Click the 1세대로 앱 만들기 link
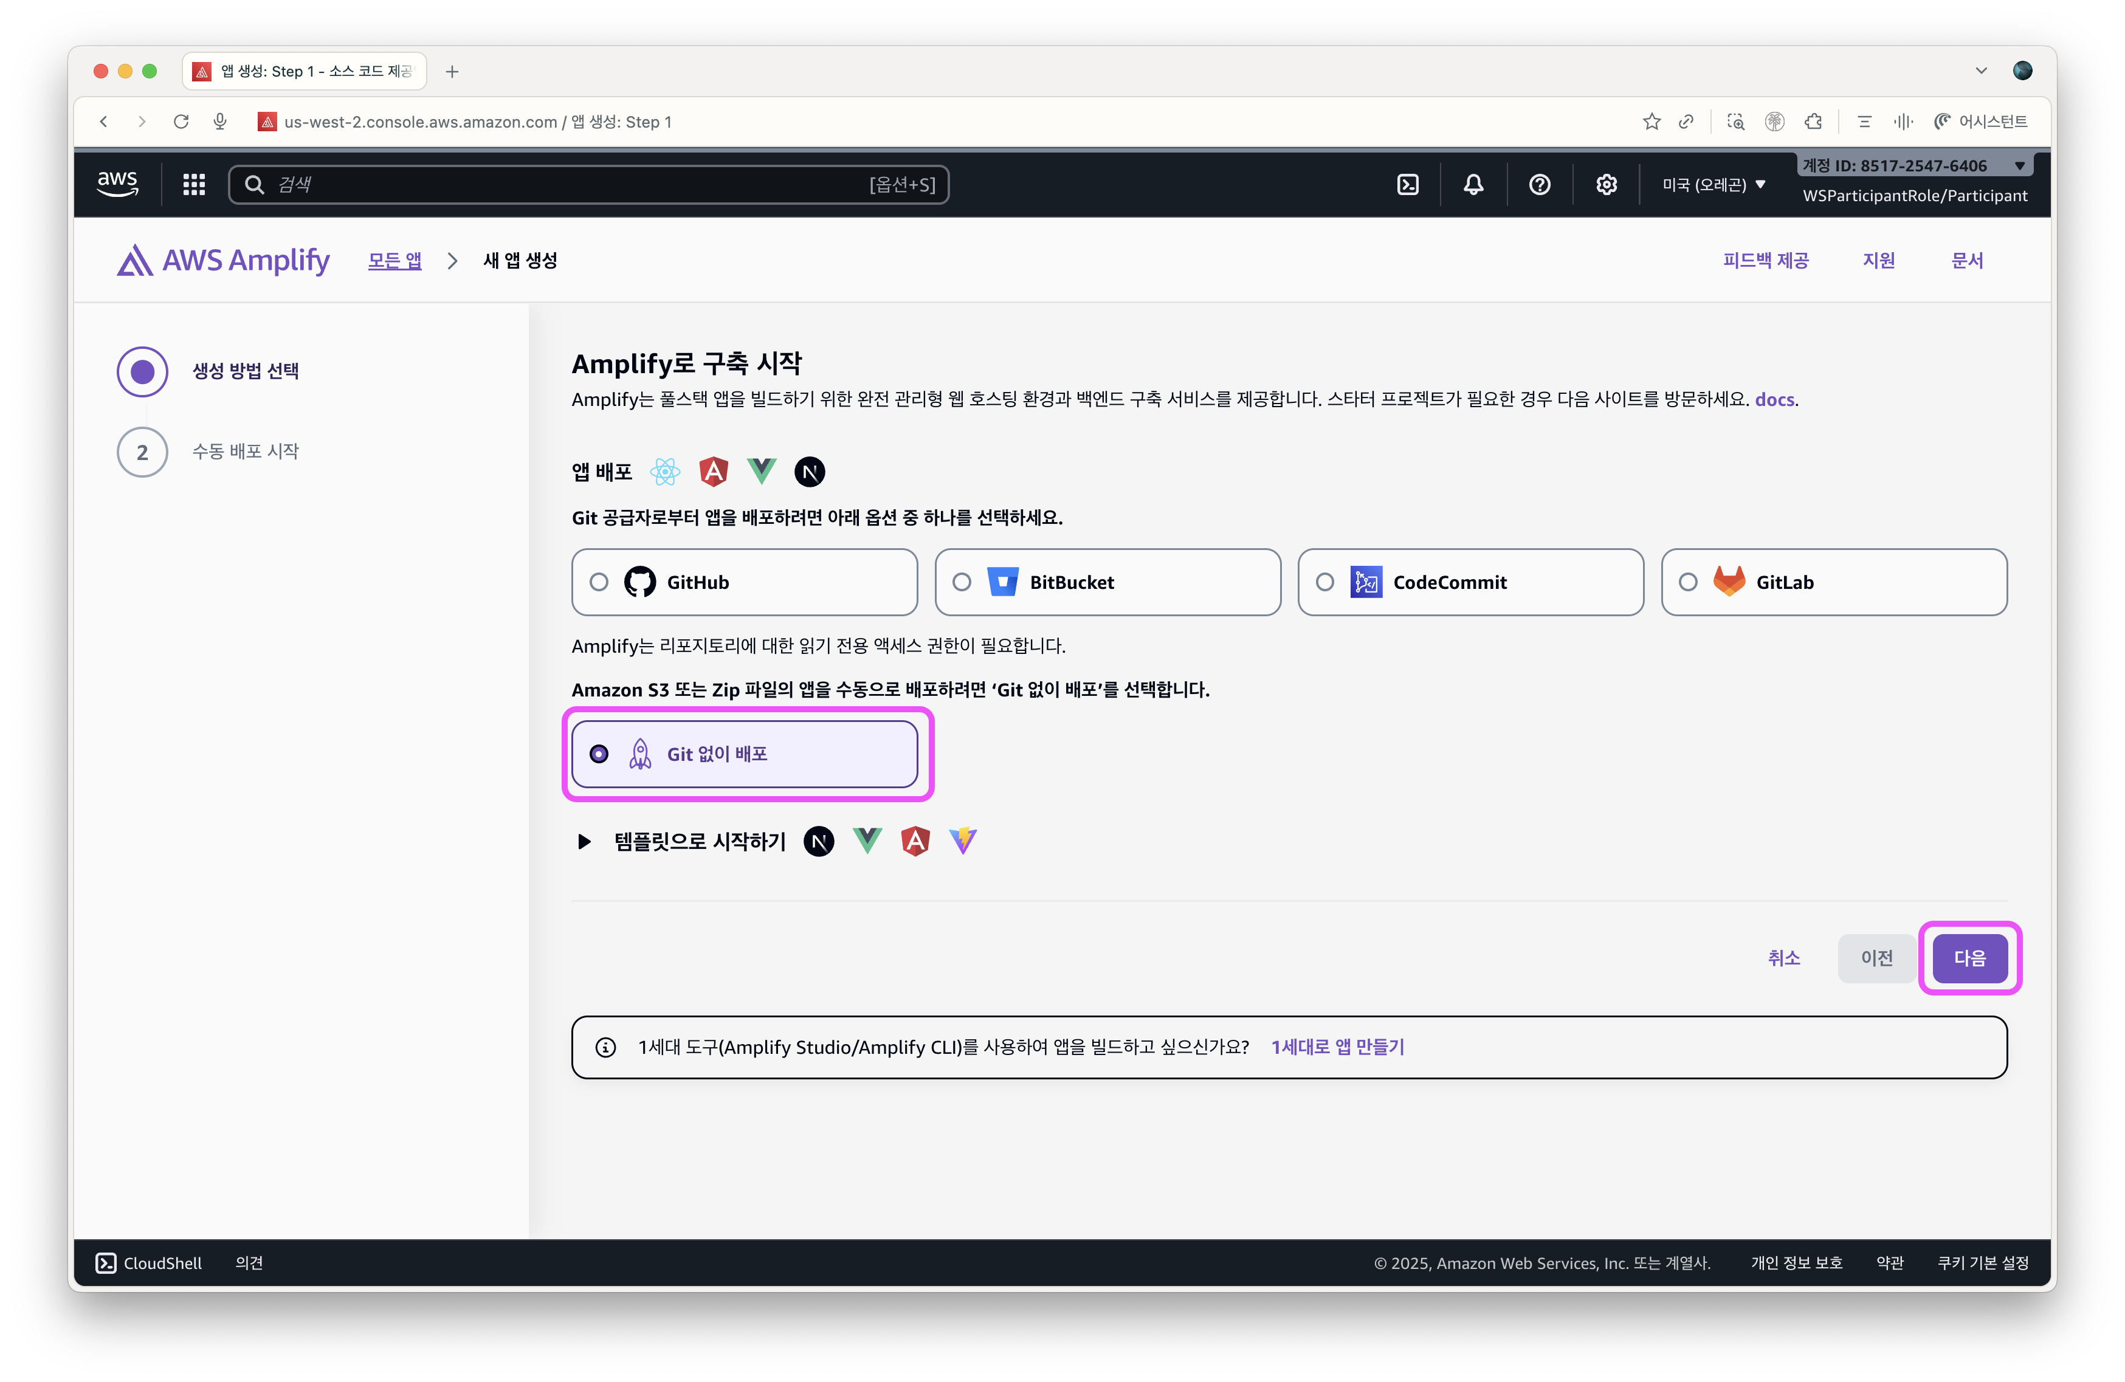Screen dimensions: 2125x1382 click(1337, 1047)
